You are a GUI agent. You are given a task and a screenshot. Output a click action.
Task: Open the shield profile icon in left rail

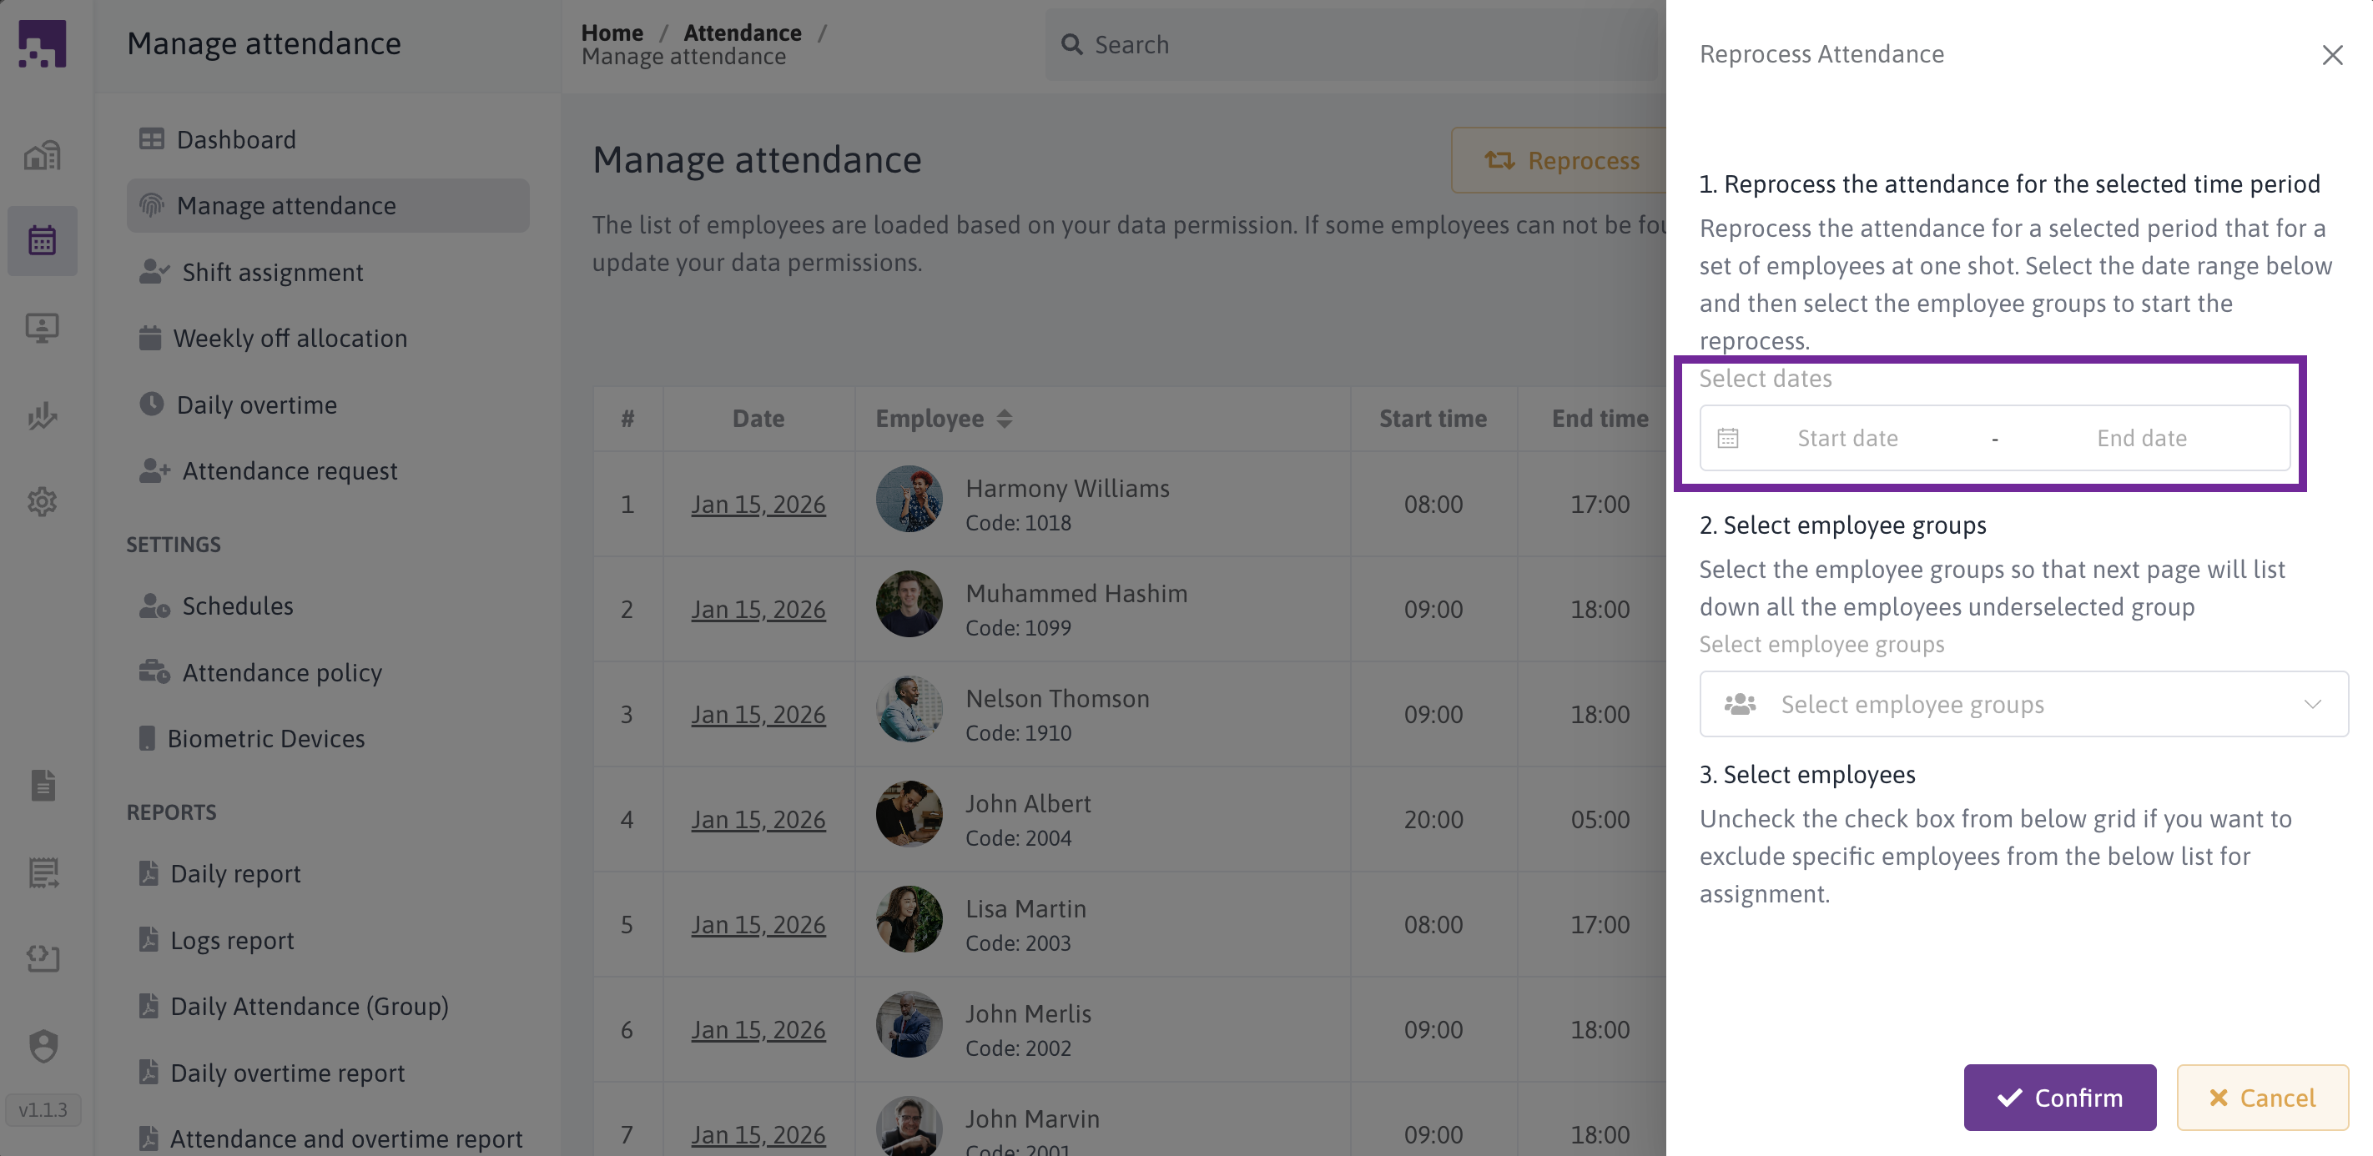[43, 1047]
